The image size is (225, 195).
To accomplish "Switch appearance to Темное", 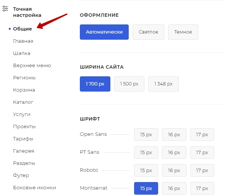I will 183,32.
